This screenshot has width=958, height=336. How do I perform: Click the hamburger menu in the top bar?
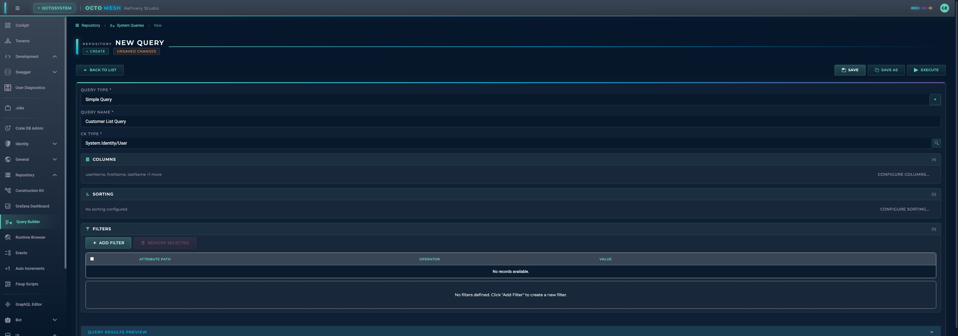point(17,8)
